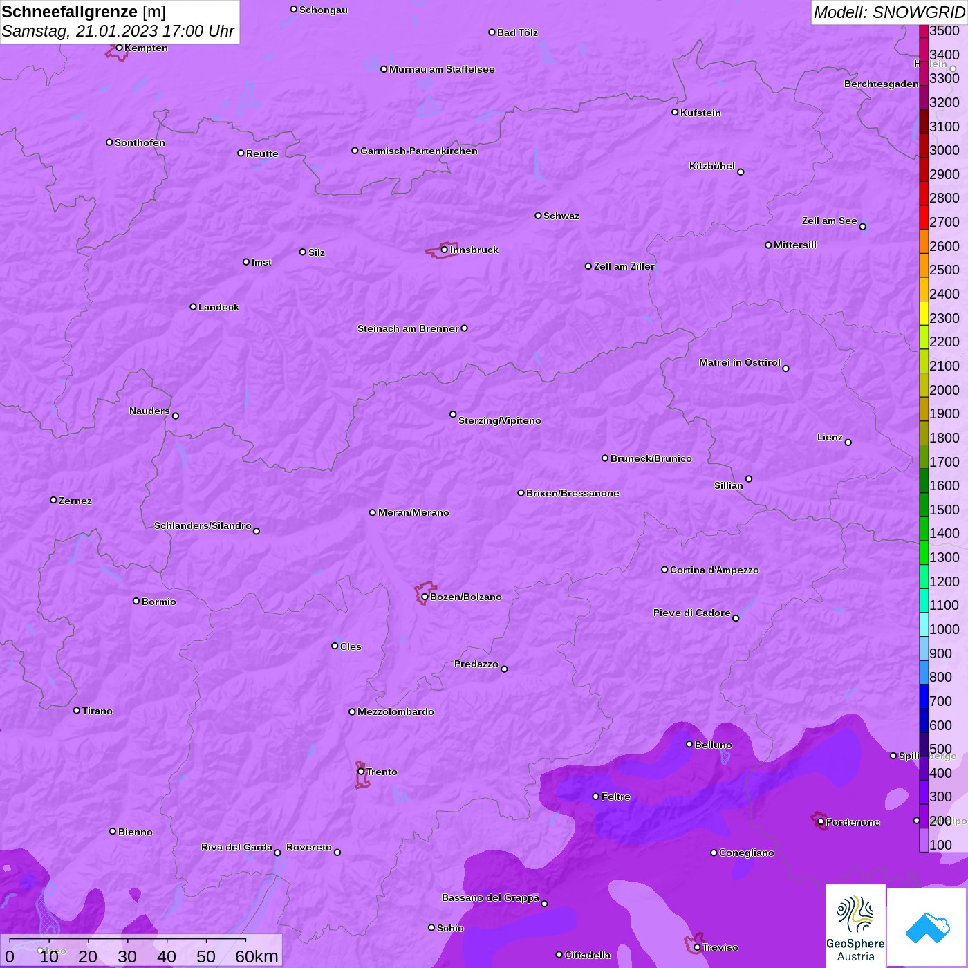Click the Meran/Merano label
968x968 pixels.
click(x=413, y=512)
